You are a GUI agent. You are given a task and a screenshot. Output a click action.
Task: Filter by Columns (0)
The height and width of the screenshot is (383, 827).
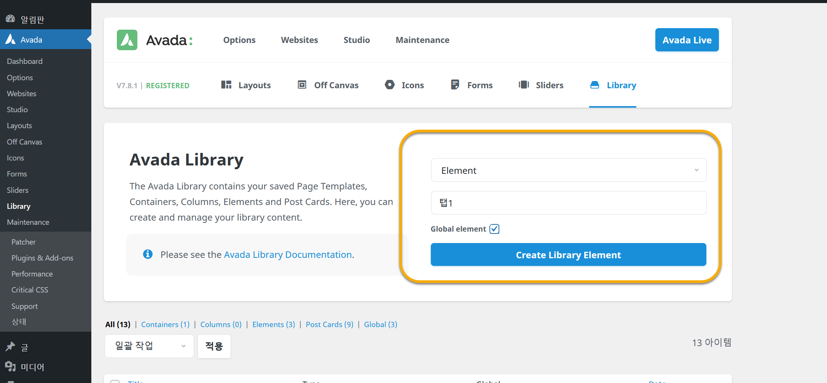click(x=221, y=324)
